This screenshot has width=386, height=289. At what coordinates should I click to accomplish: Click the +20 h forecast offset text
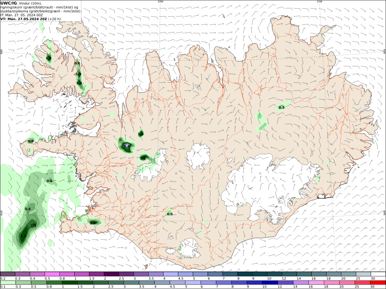54,19
